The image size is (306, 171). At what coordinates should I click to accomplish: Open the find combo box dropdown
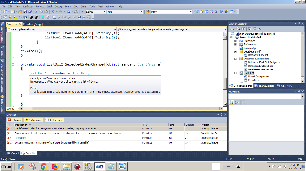click(190, 12)
